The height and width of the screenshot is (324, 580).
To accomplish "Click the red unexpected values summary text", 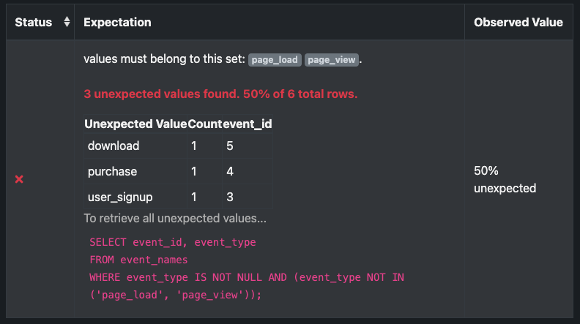I will (220, 94).
